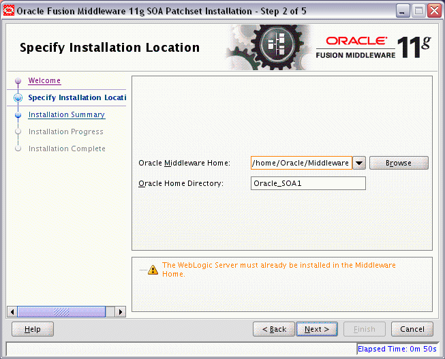The image size is (445, 359).
Task: Click the Oracle installer icon in title bar
Action: [8, 11]
